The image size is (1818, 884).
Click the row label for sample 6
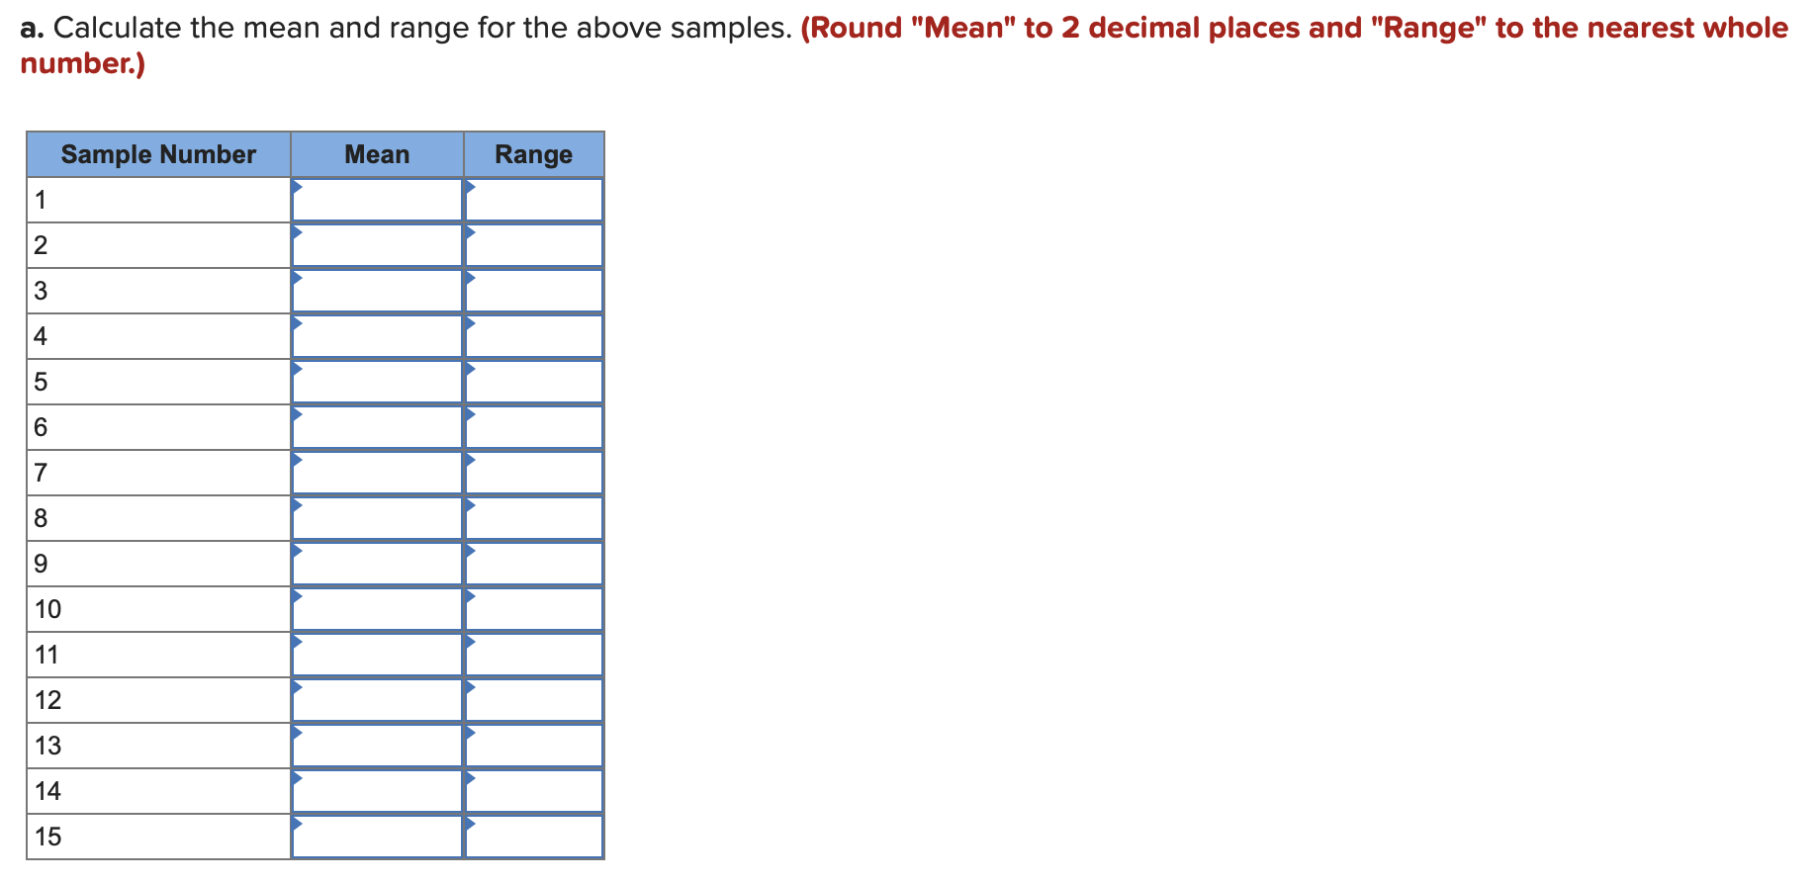click(42, 426)
